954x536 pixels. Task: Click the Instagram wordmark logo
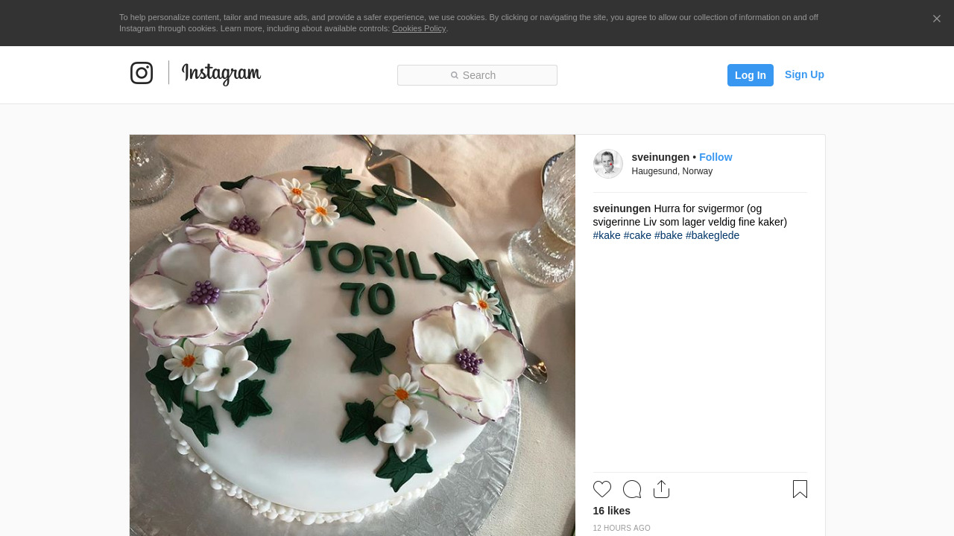pos(221,73)
